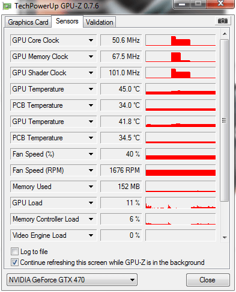Click the GPU Core Clock value field
This screenshot has height=292, width=236.
(x=121, y=40)
